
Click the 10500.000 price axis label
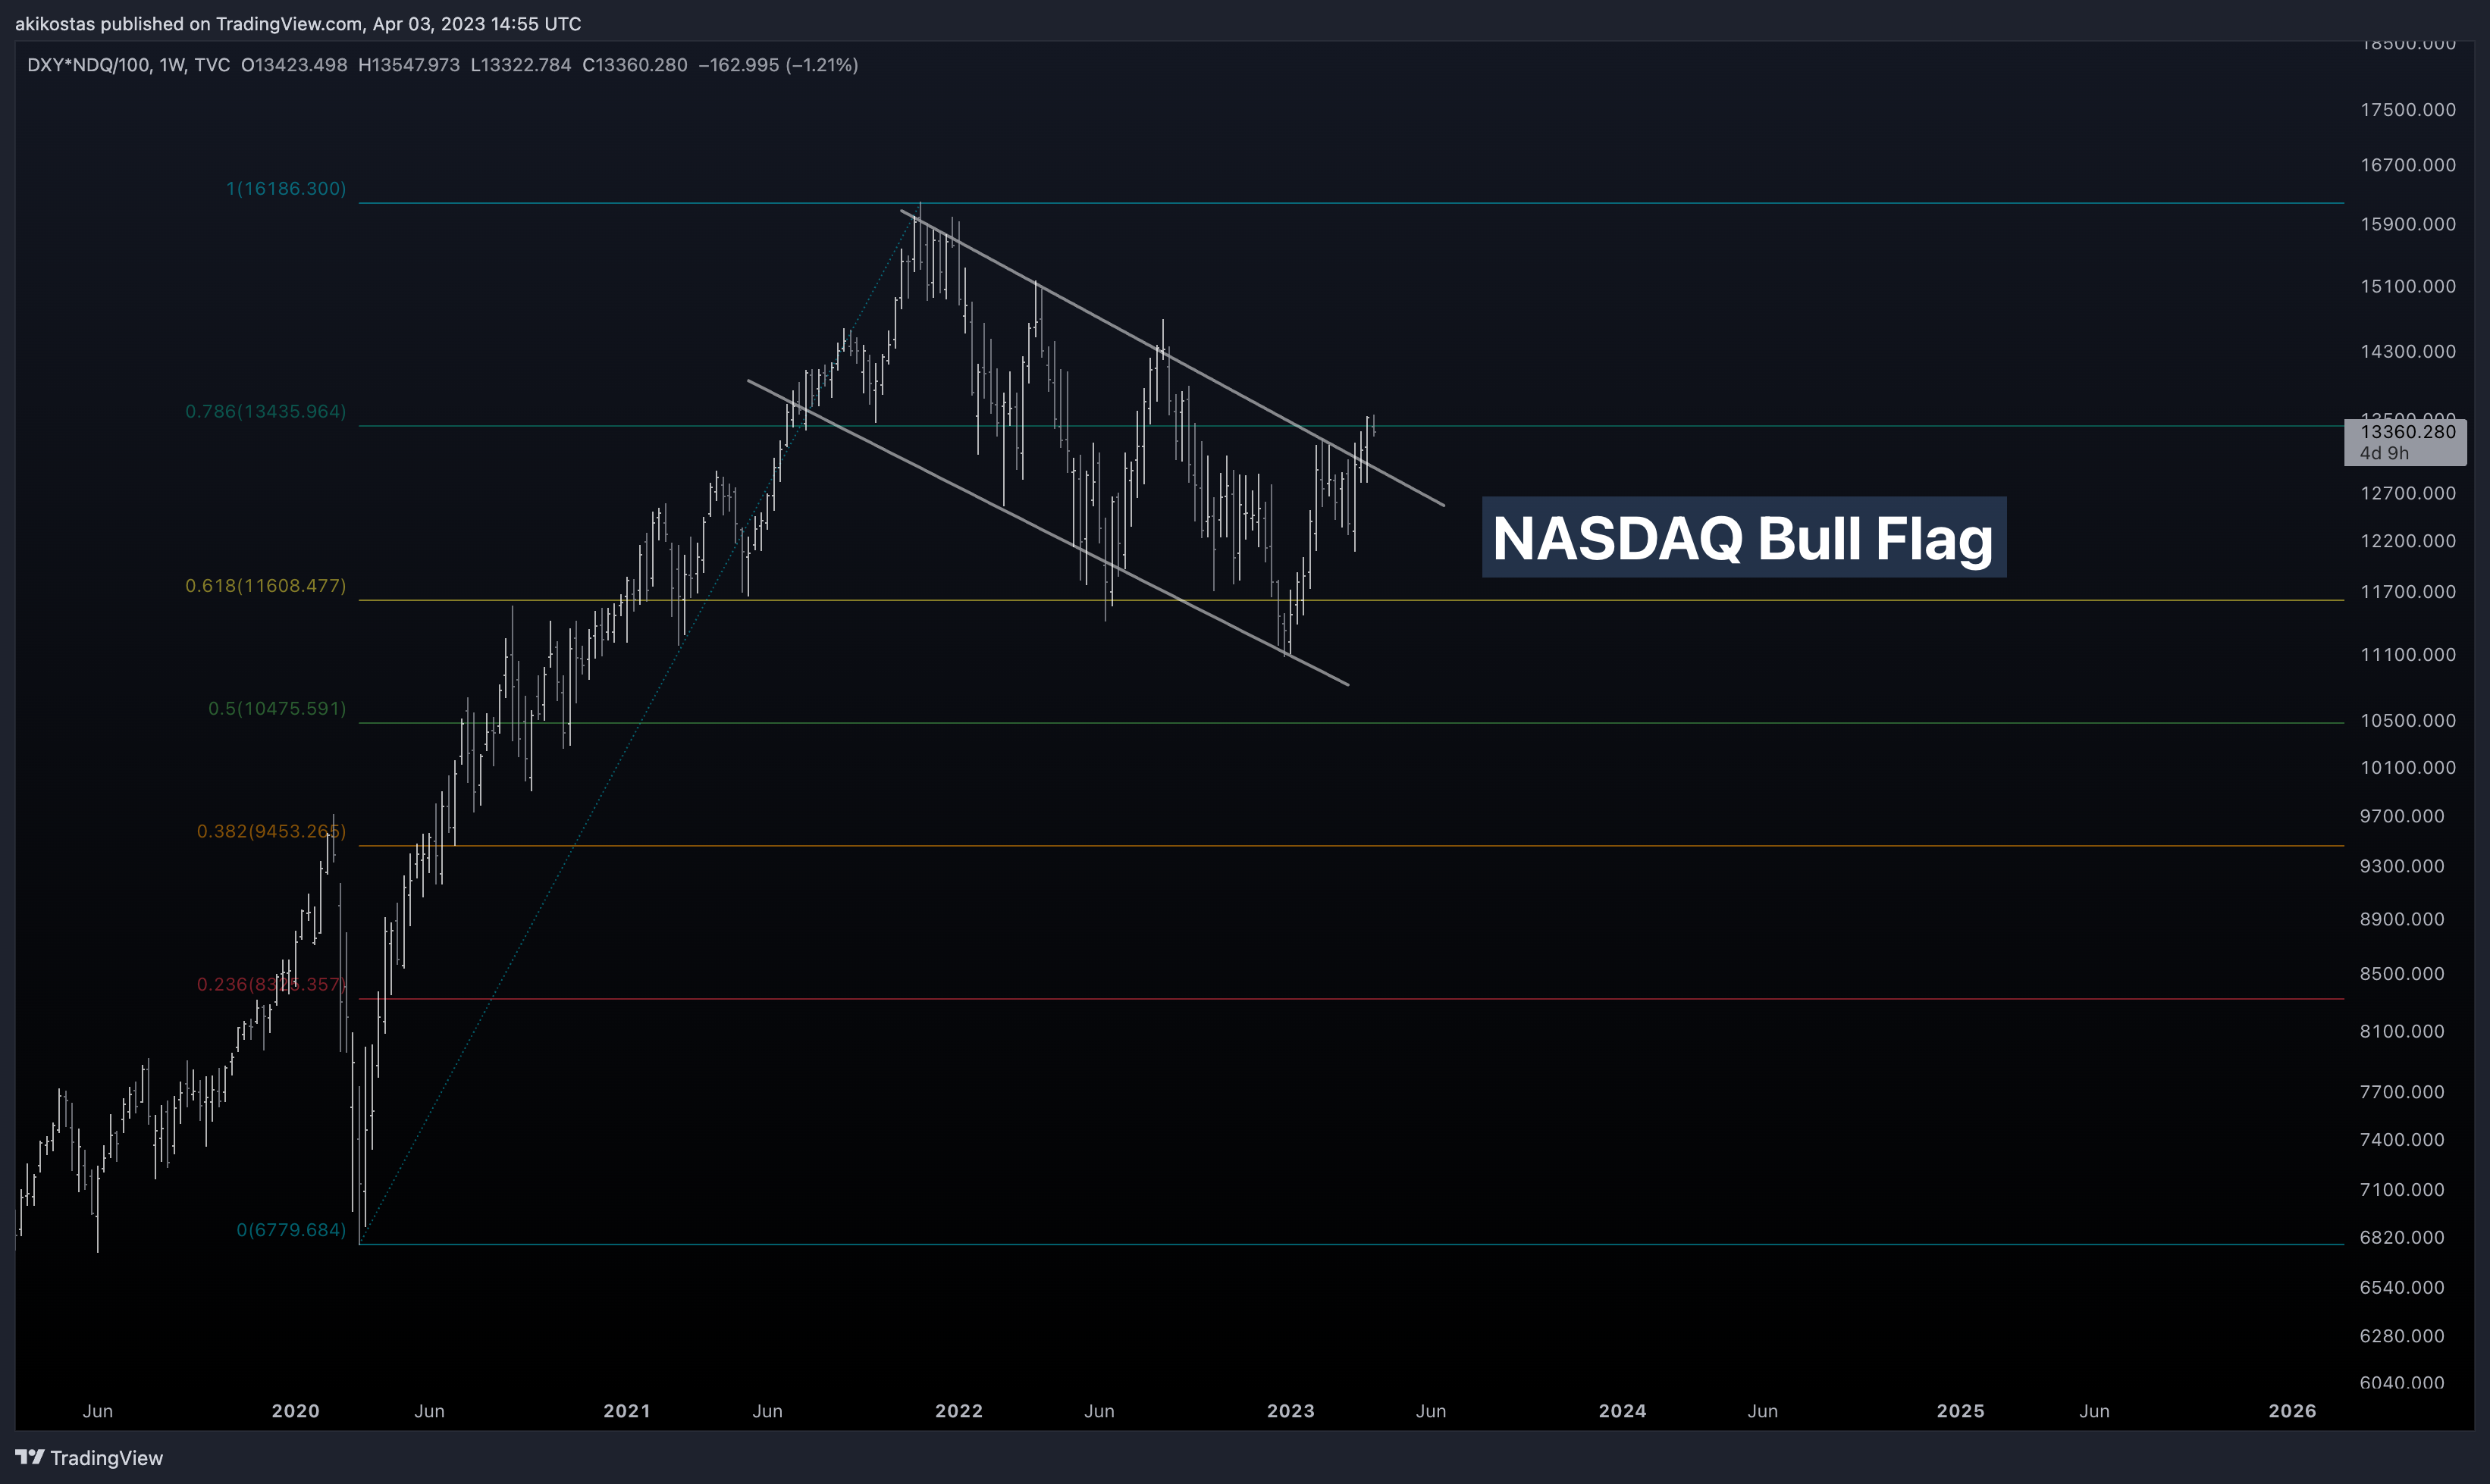point(2408,720)
